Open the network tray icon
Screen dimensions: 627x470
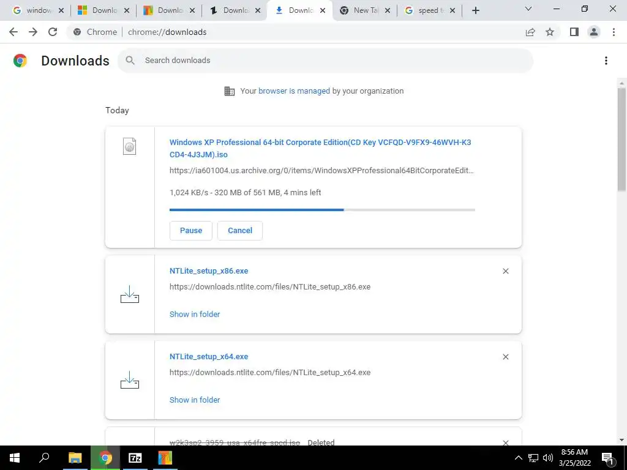[x=533, y=458]
